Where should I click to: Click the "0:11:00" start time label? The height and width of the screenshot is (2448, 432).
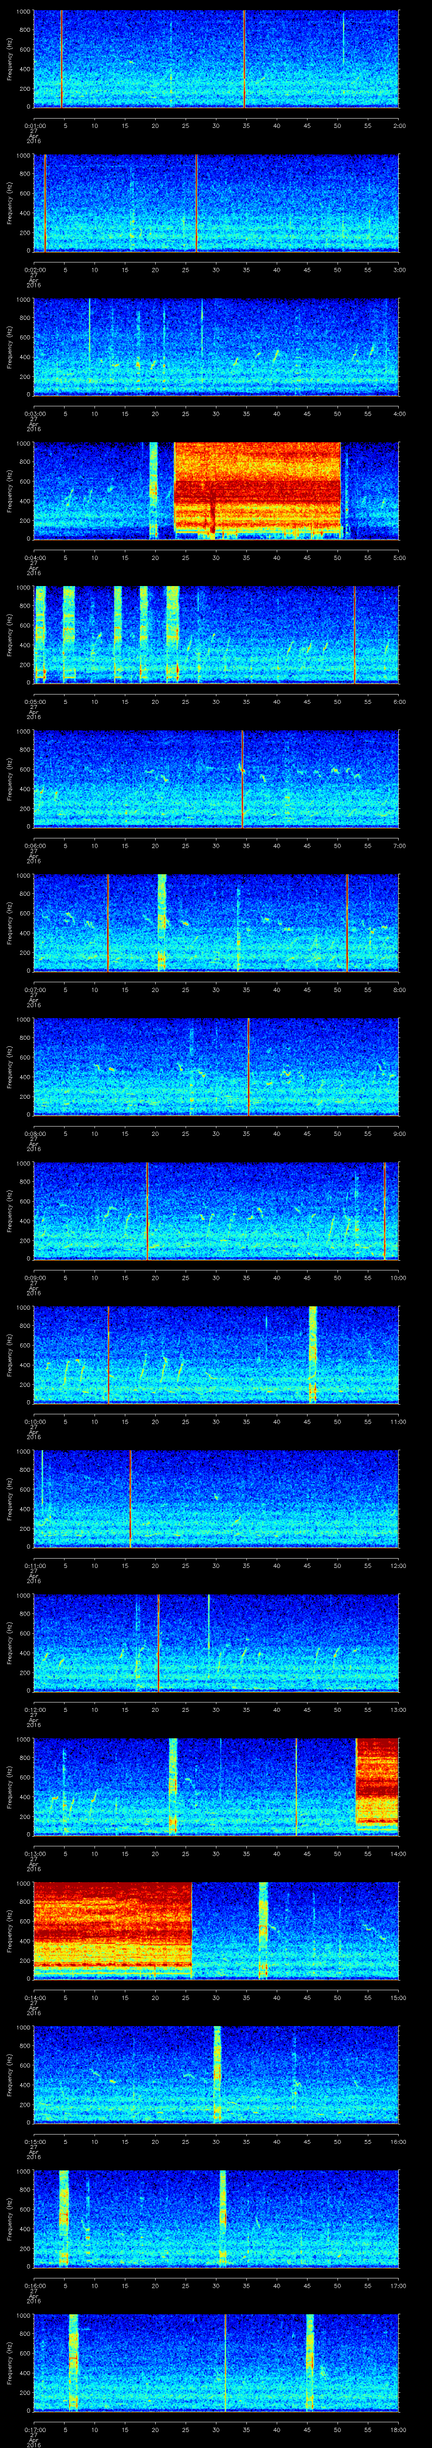[34, 1565]
